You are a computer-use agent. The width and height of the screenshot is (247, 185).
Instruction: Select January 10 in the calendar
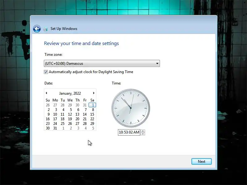55,114
